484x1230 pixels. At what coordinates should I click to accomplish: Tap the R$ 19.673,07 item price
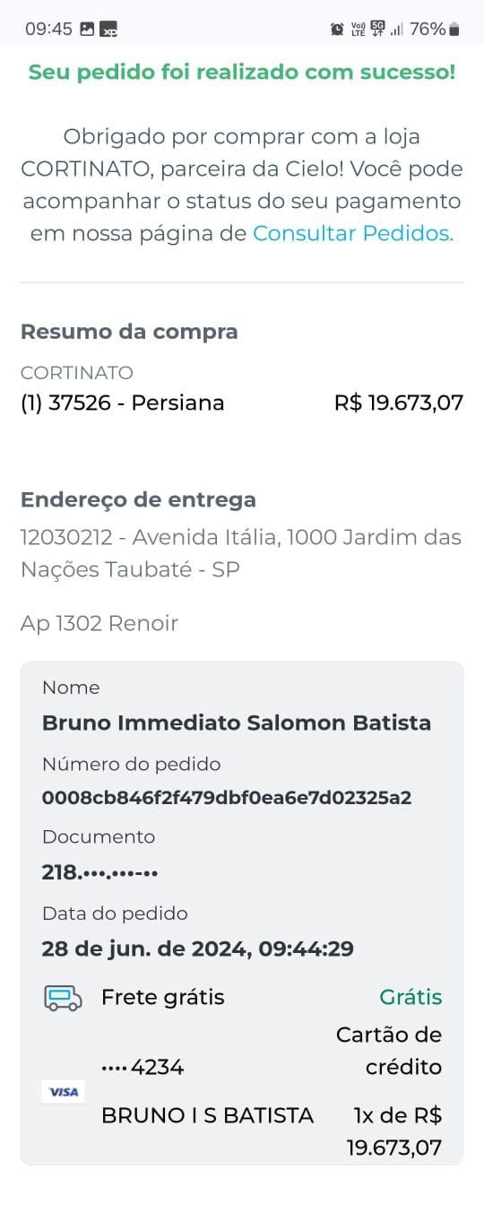tap(399, 403)
